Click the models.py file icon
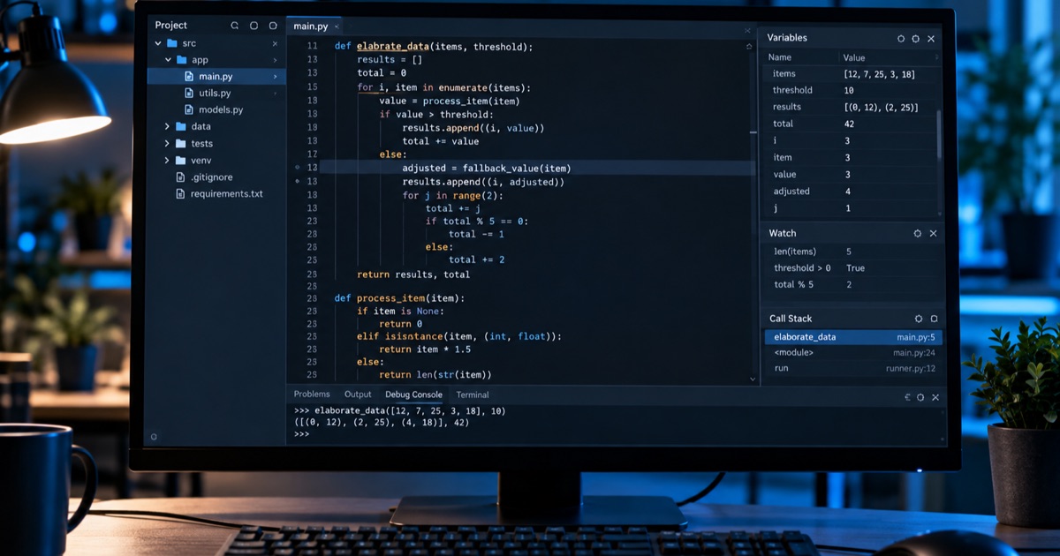Viewport: 1060px width, 556px height. 189,110
